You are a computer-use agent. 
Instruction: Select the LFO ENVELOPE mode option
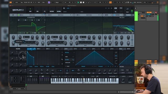[x=70, y=63]
